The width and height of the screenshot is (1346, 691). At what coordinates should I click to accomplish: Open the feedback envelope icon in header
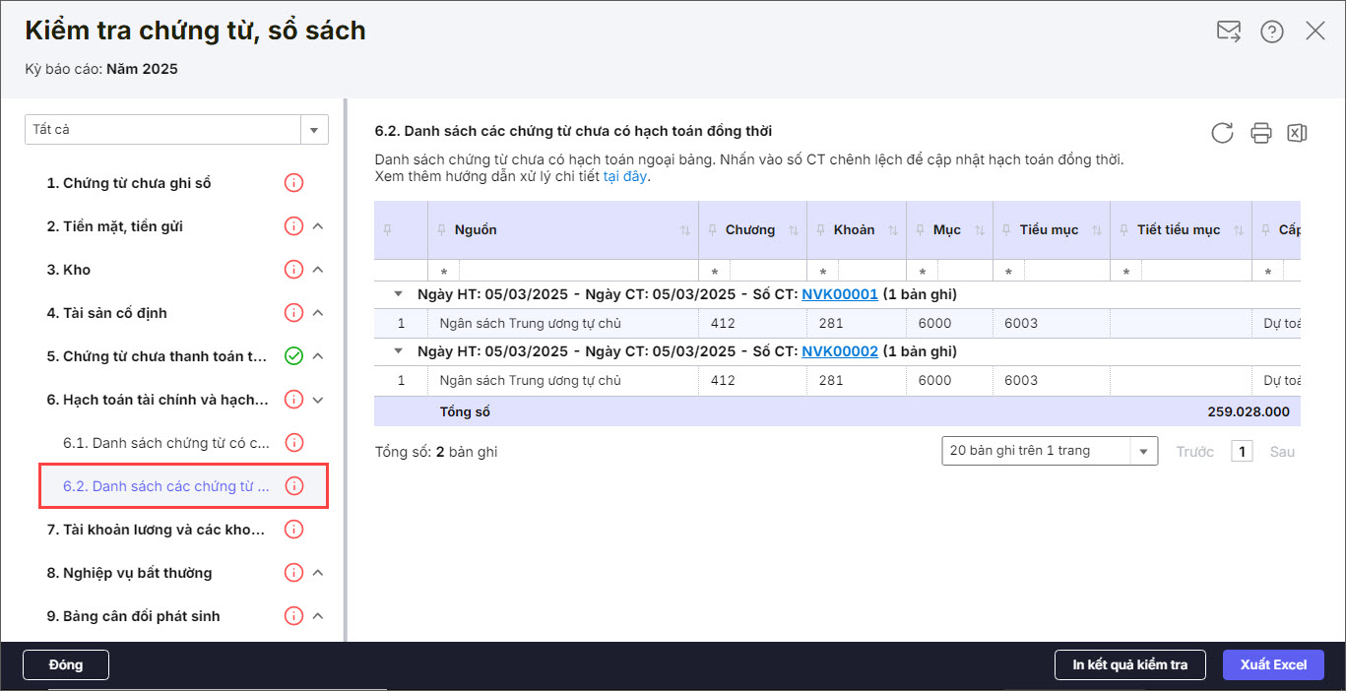point(1229,31)
